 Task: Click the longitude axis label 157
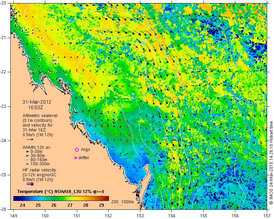point(267,216)
